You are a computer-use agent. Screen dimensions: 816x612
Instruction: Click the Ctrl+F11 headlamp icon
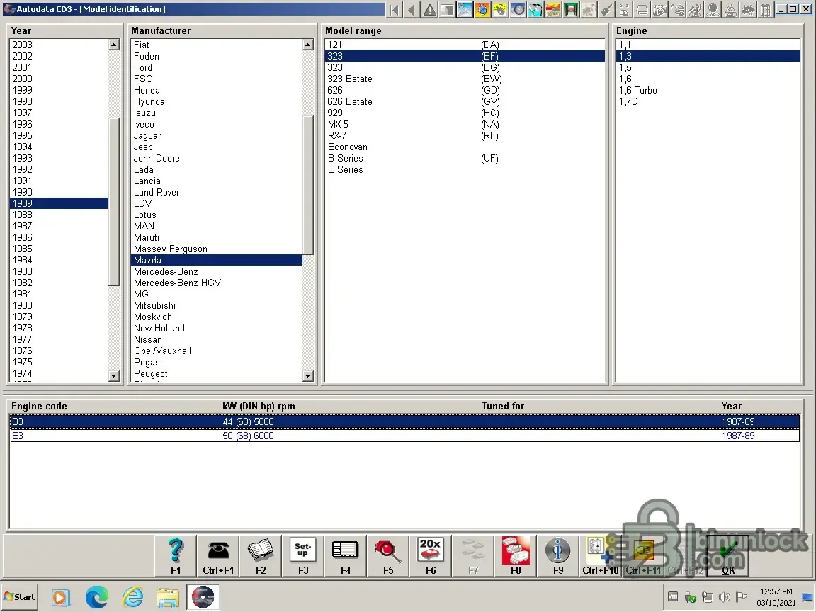click(x=643, y=555)
